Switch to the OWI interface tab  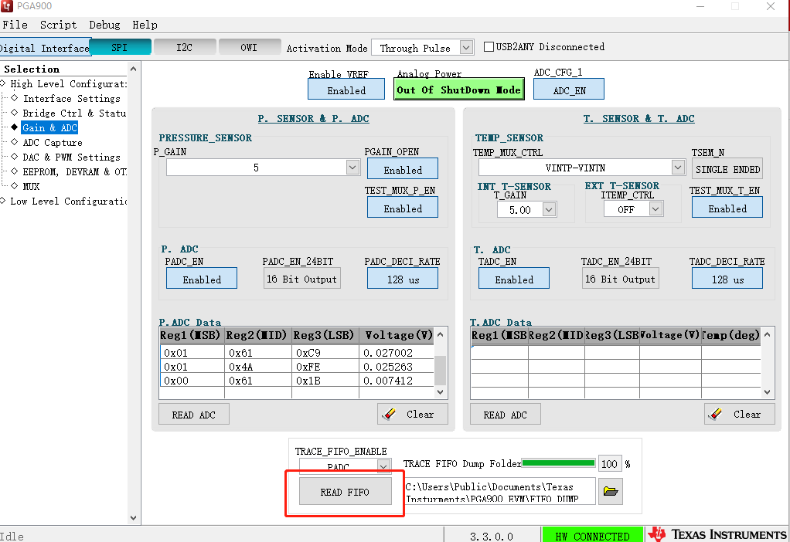249,47
